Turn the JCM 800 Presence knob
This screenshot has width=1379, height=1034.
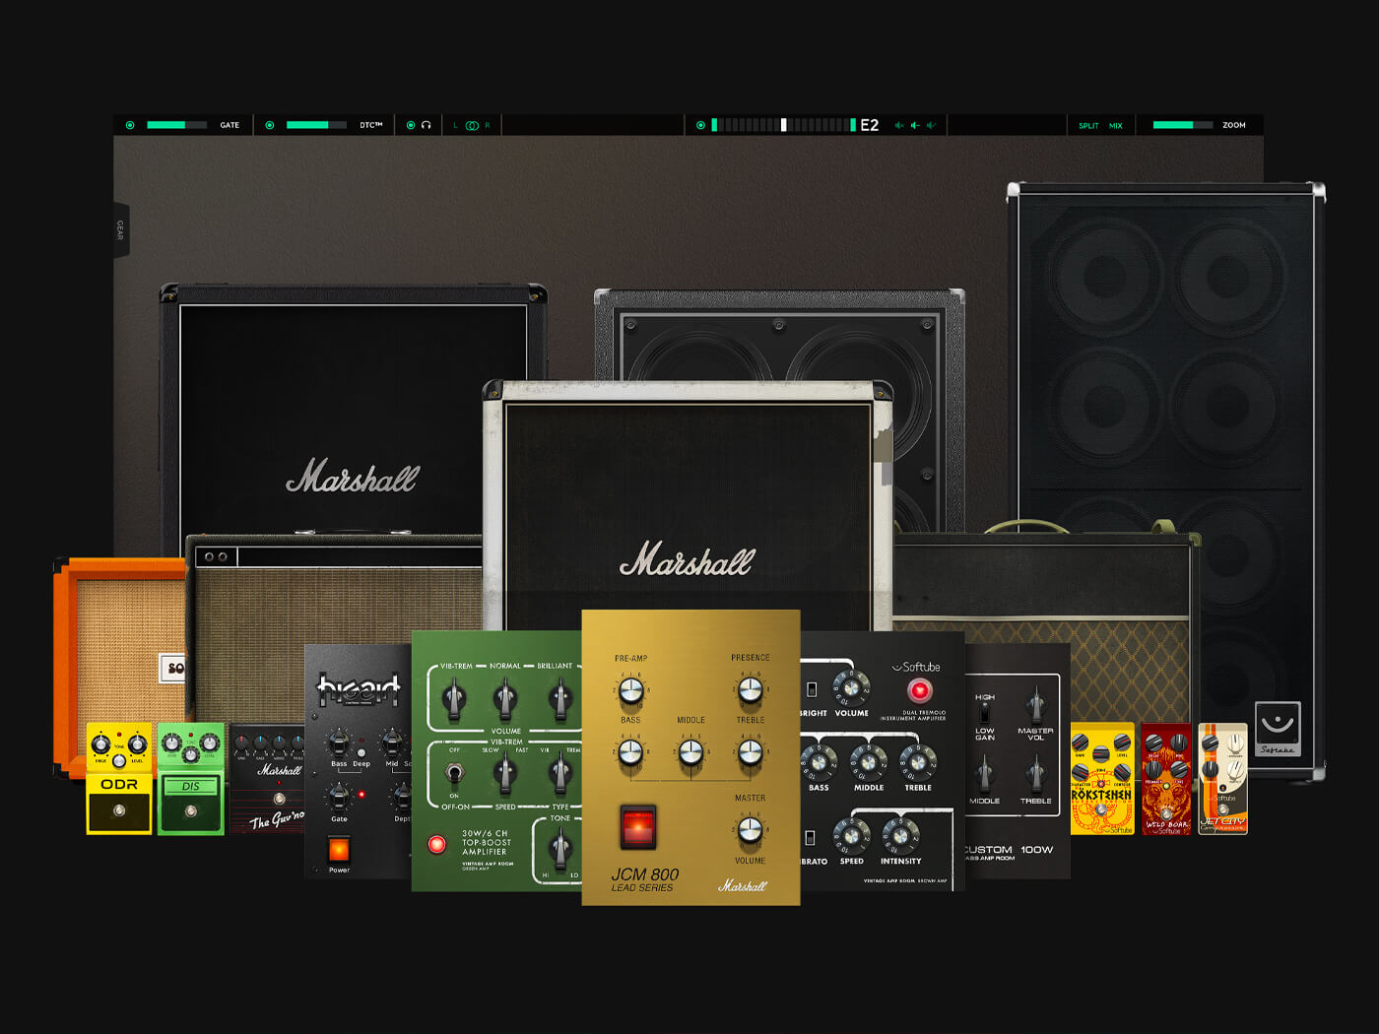point(751,690)
